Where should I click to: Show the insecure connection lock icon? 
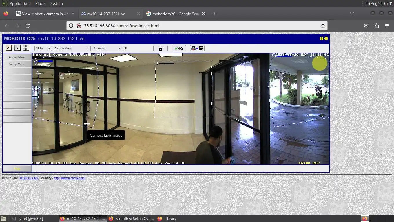point(79,26)
